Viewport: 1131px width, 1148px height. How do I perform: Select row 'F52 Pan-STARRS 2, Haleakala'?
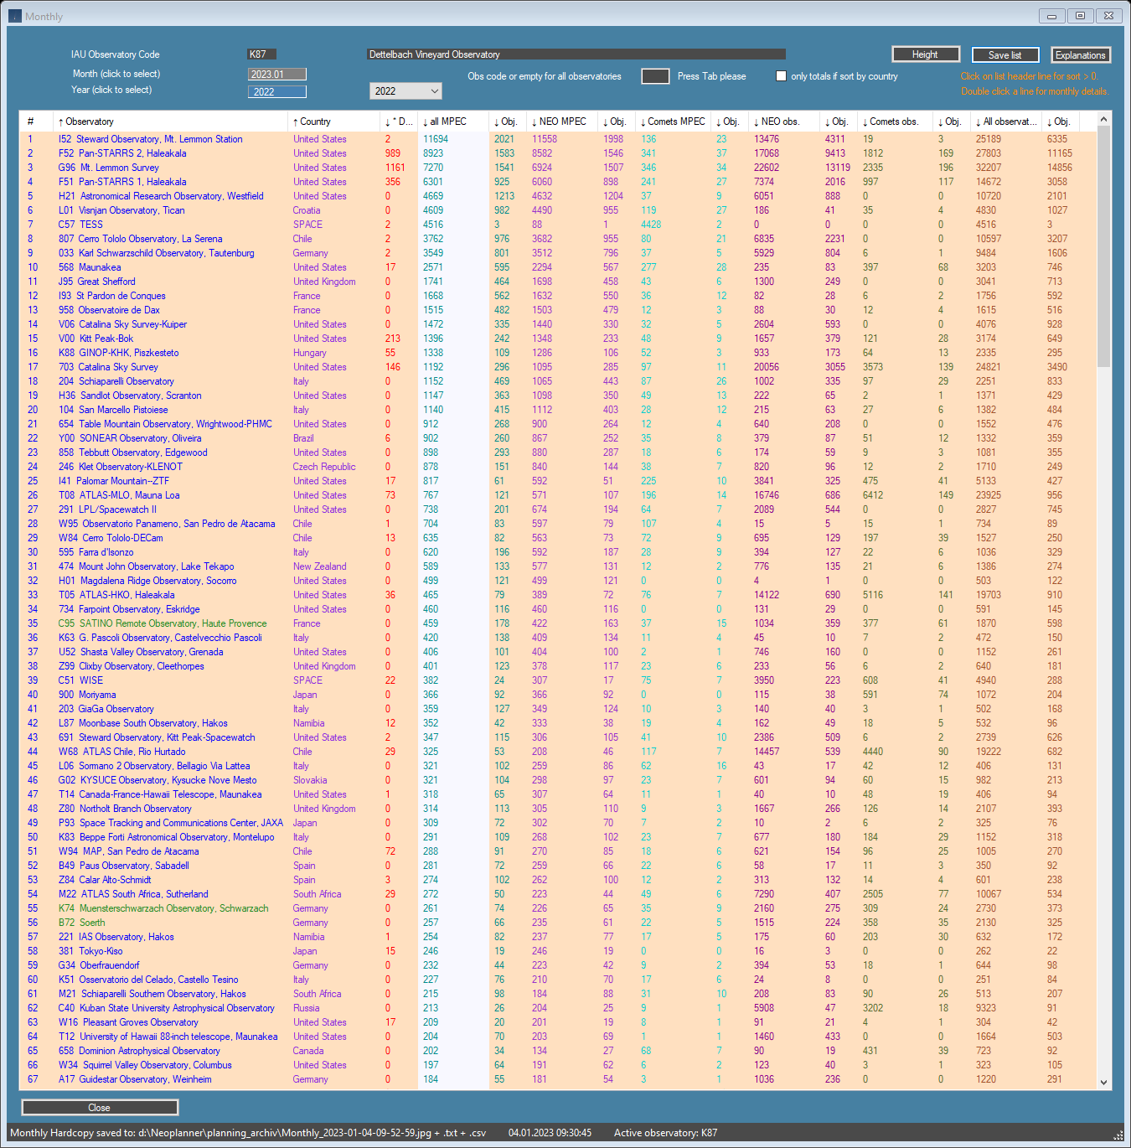pos(557,153)
